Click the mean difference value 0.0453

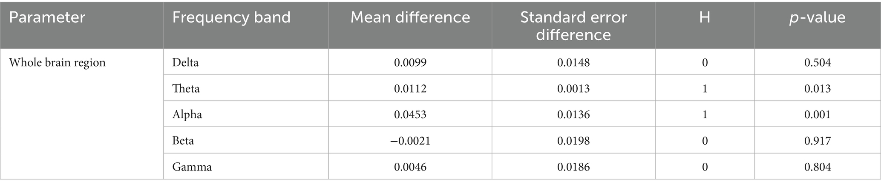tap(410, 114)
